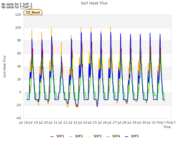Click the Jul 26 x-axis tick label
The image size is (189, 142).
coord(102,122)
